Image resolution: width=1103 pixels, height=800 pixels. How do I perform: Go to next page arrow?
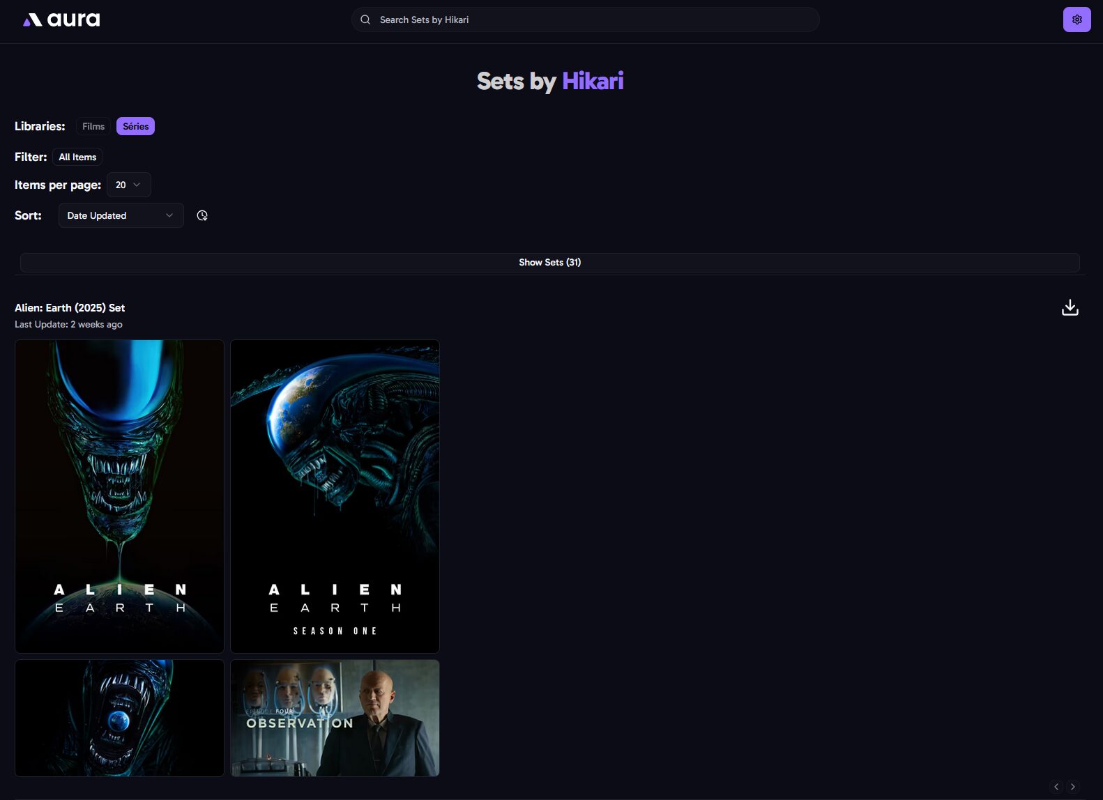[x=1073, y=787]
